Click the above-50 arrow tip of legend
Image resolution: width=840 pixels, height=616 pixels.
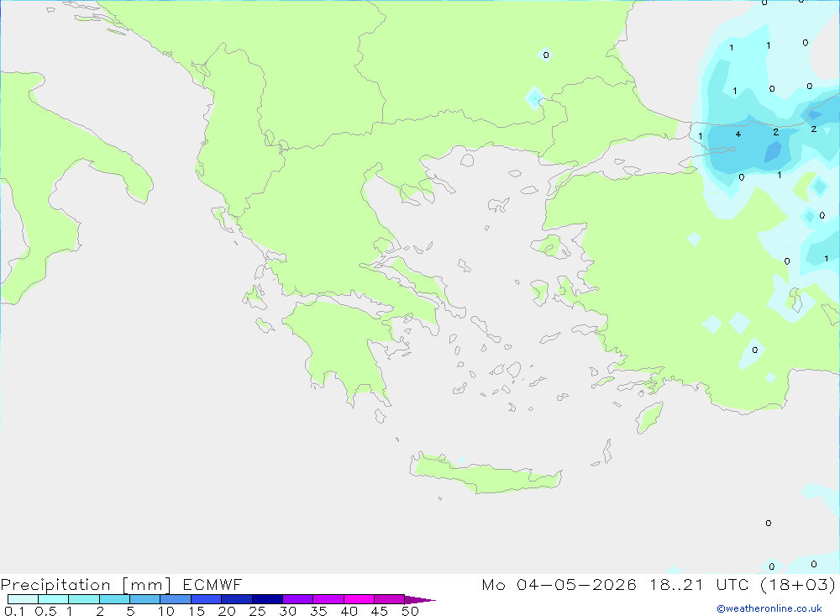click(x=420, y=599)
